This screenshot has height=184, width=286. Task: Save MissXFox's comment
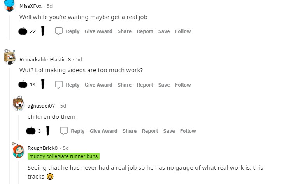click(x=164, y=31)
